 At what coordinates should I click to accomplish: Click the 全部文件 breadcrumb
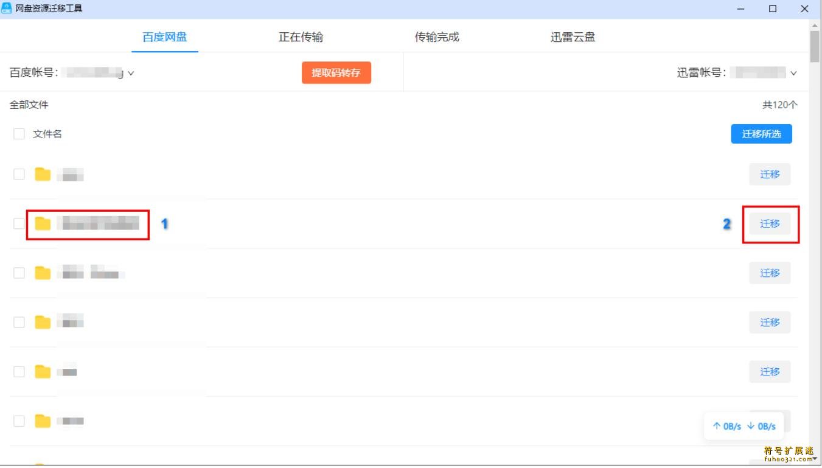click(x=29, y=105)
